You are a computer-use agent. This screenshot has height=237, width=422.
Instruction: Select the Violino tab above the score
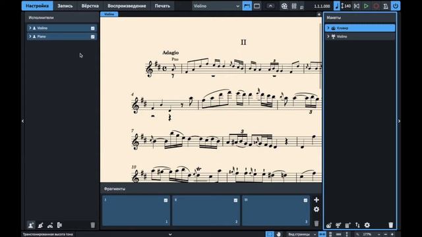[x=109, y=14]
